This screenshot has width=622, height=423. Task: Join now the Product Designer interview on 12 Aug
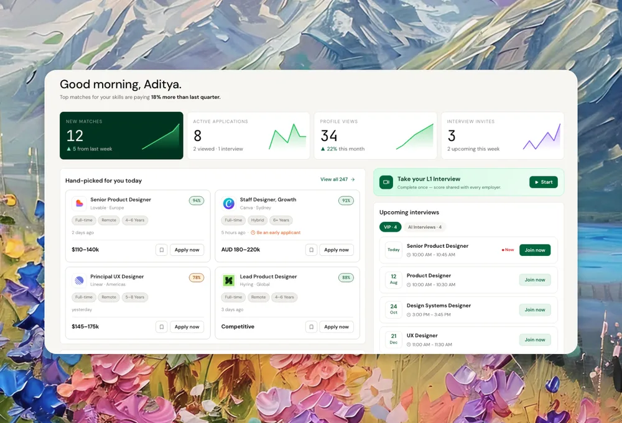tap(535, 280)
